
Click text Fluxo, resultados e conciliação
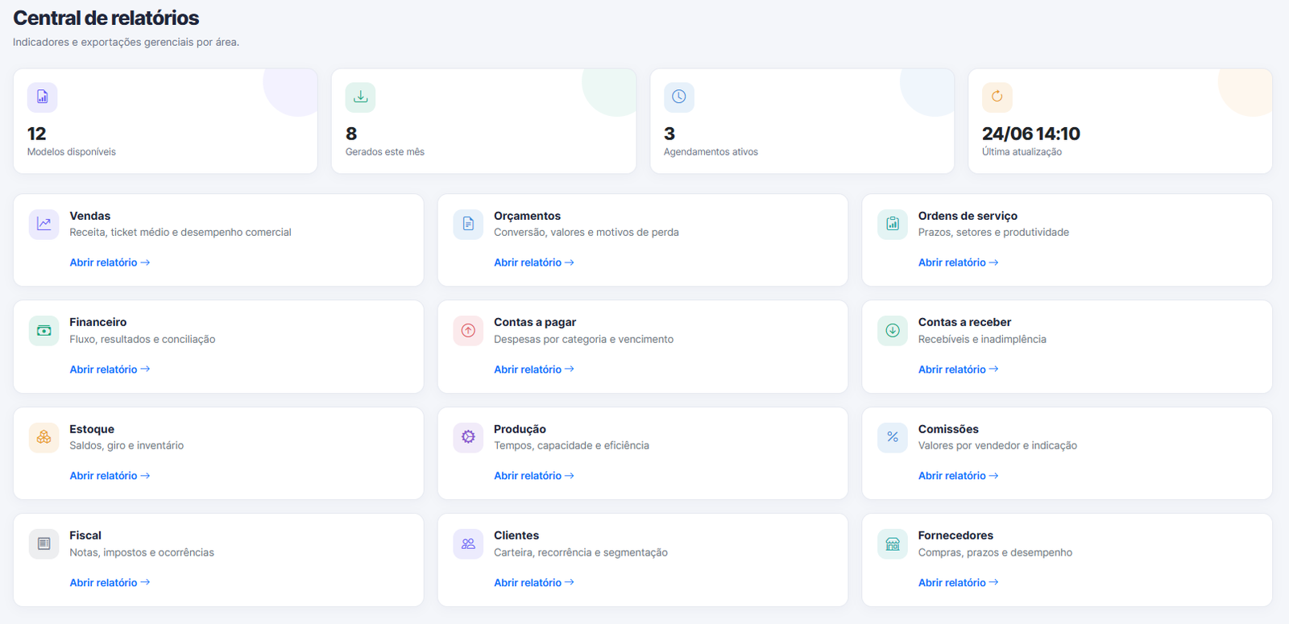tap(143, 339)
